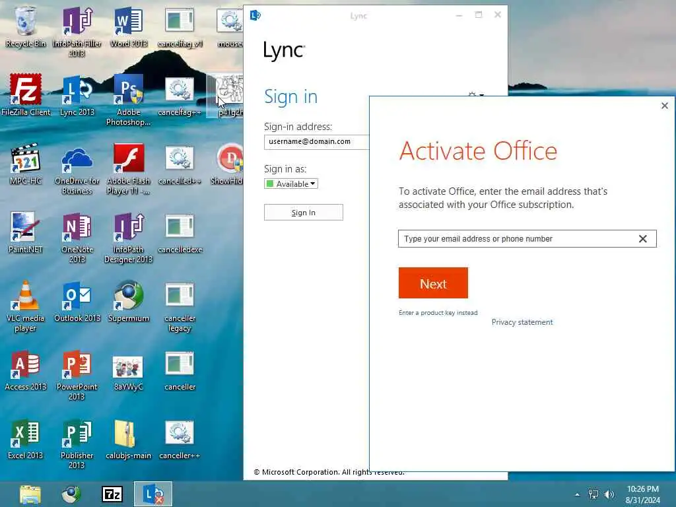Select the mouse desktop icon behind Lync
676x507 pixels.
230,26
